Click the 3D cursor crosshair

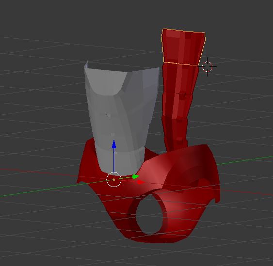[207, 67]
